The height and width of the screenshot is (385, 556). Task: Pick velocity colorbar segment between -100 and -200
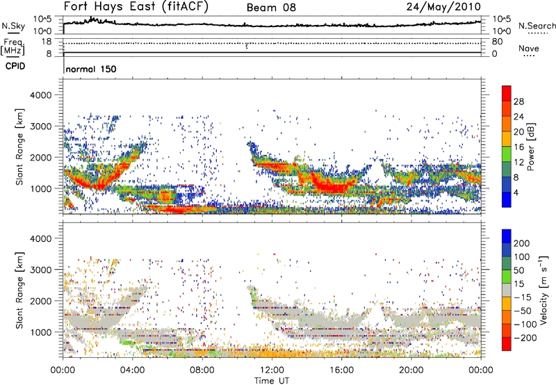click(507, 331)
